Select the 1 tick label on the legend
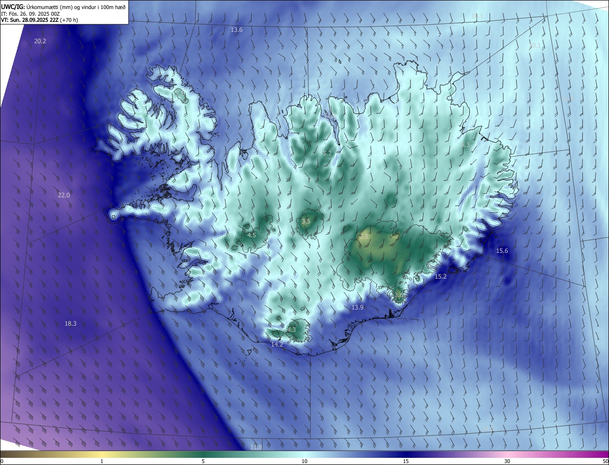Viewport: 609px width, 465px height. tap(102, 461)
